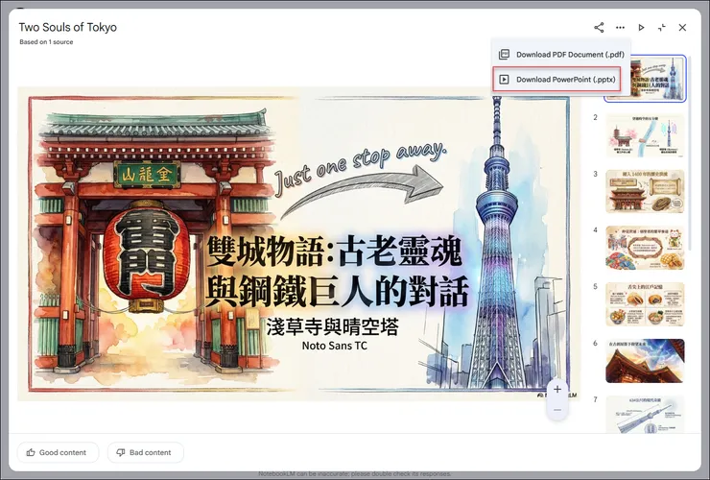Select slide 2 thumbnail

(645, 135)
